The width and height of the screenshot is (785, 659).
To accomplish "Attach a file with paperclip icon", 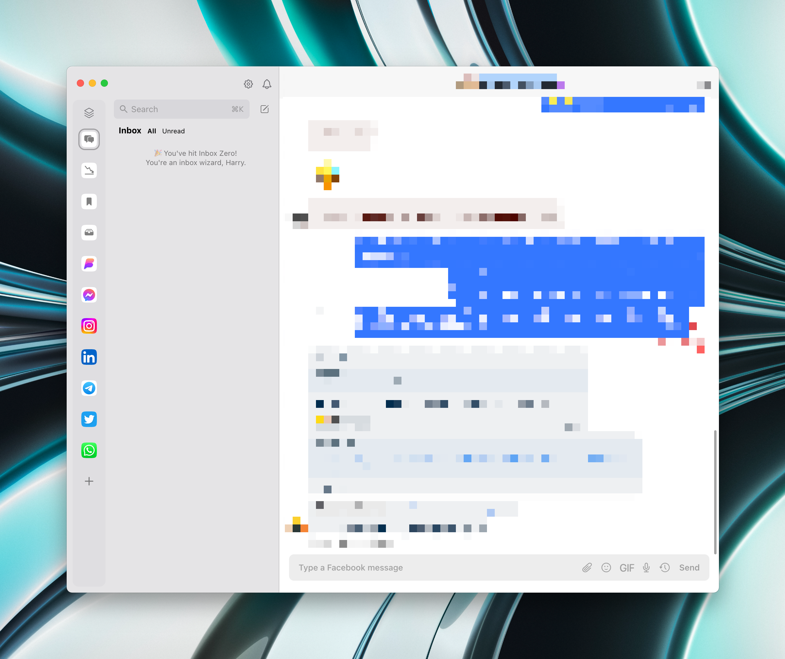I will coord(587,568).
